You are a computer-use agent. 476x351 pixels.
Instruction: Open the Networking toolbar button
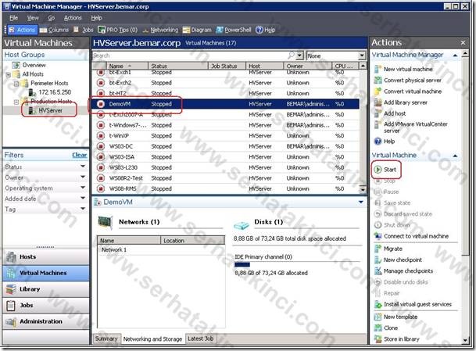coord(160,30)
